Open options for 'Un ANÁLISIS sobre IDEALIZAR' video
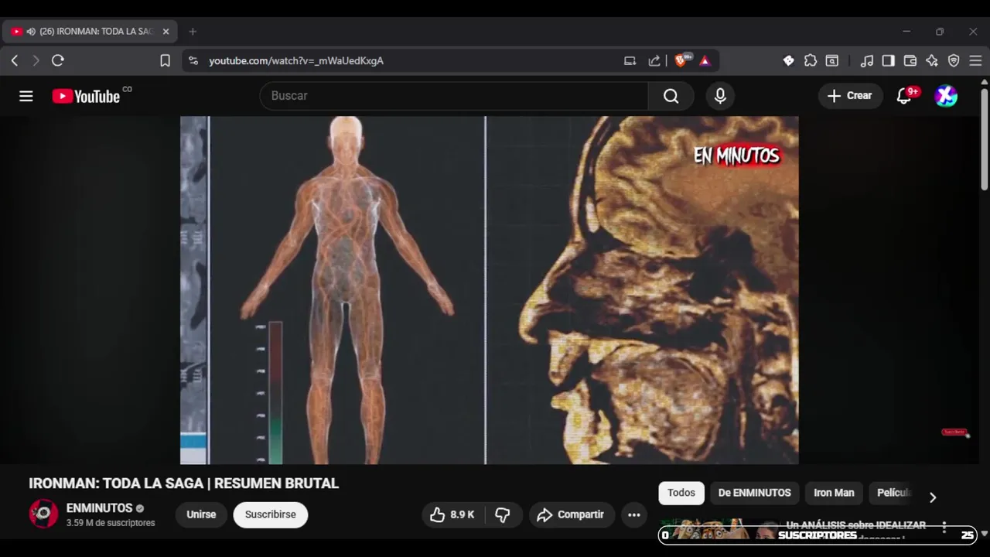Screen dimensions: 990x557 944,528
